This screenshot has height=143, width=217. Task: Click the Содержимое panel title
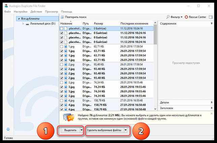(168, 24)
